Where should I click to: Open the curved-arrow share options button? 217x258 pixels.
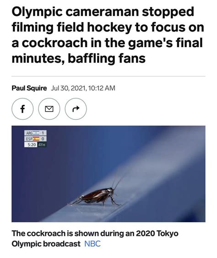(76, 109)
